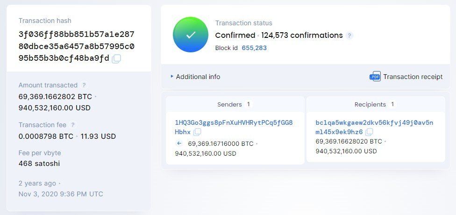Image resolution: width=456 pixels, height=215 pixels.
Task: Expand the Additional info section
Action: coord(195,77)
